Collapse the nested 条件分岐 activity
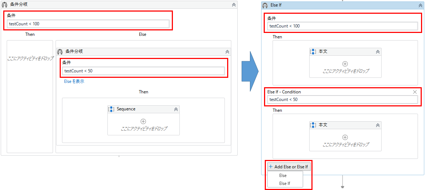 point(227,51)
